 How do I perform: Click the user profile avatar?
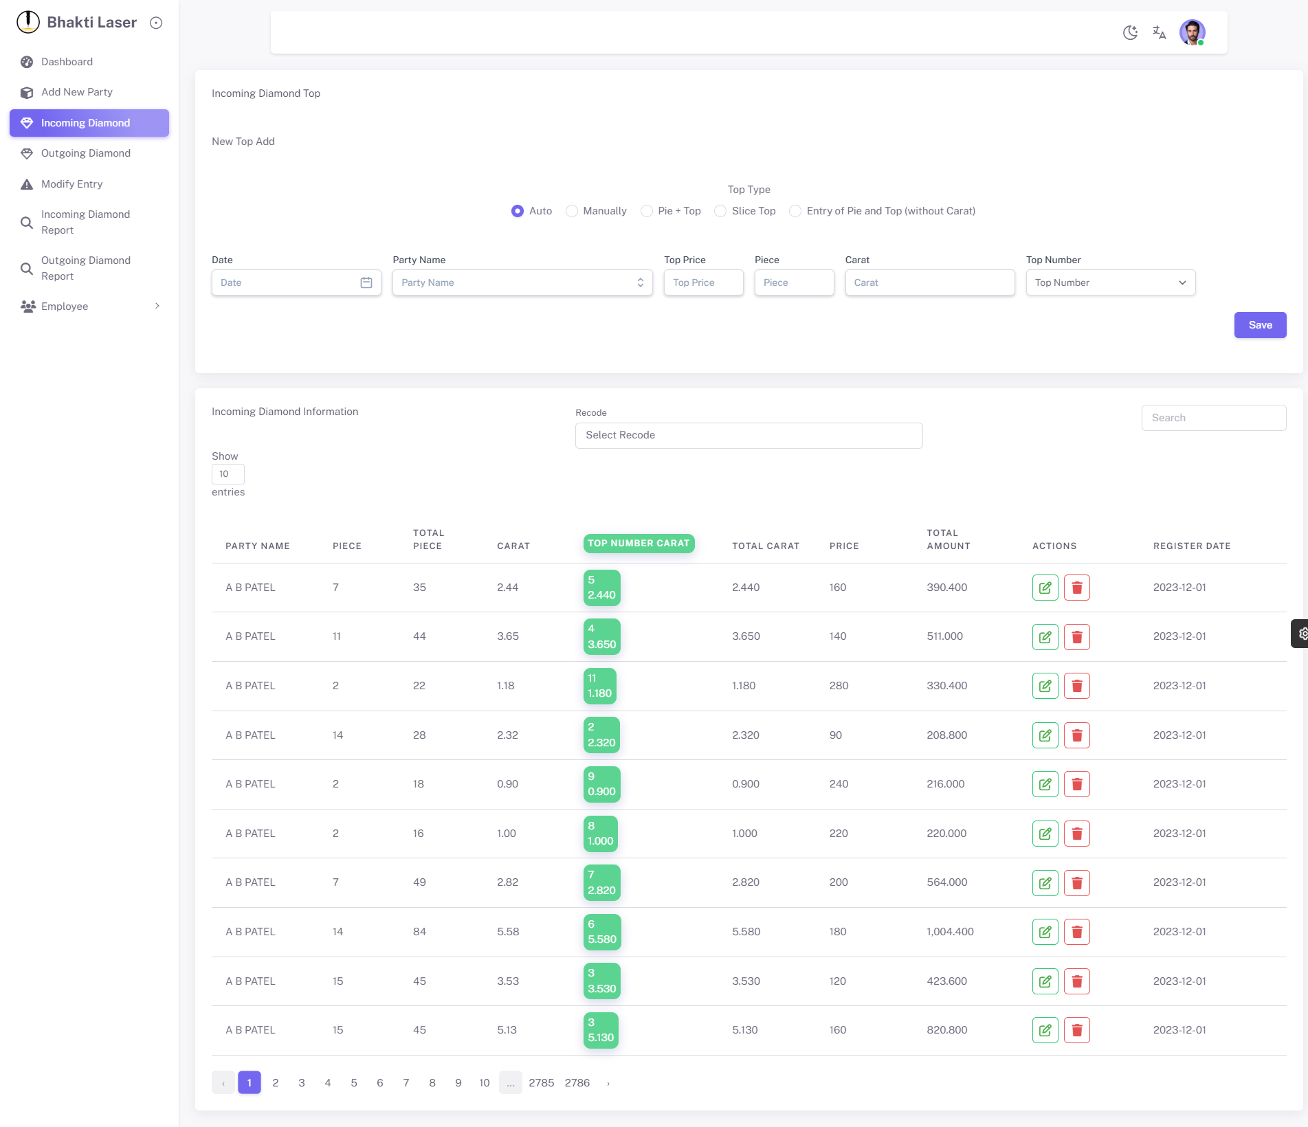click(1192, 32)
